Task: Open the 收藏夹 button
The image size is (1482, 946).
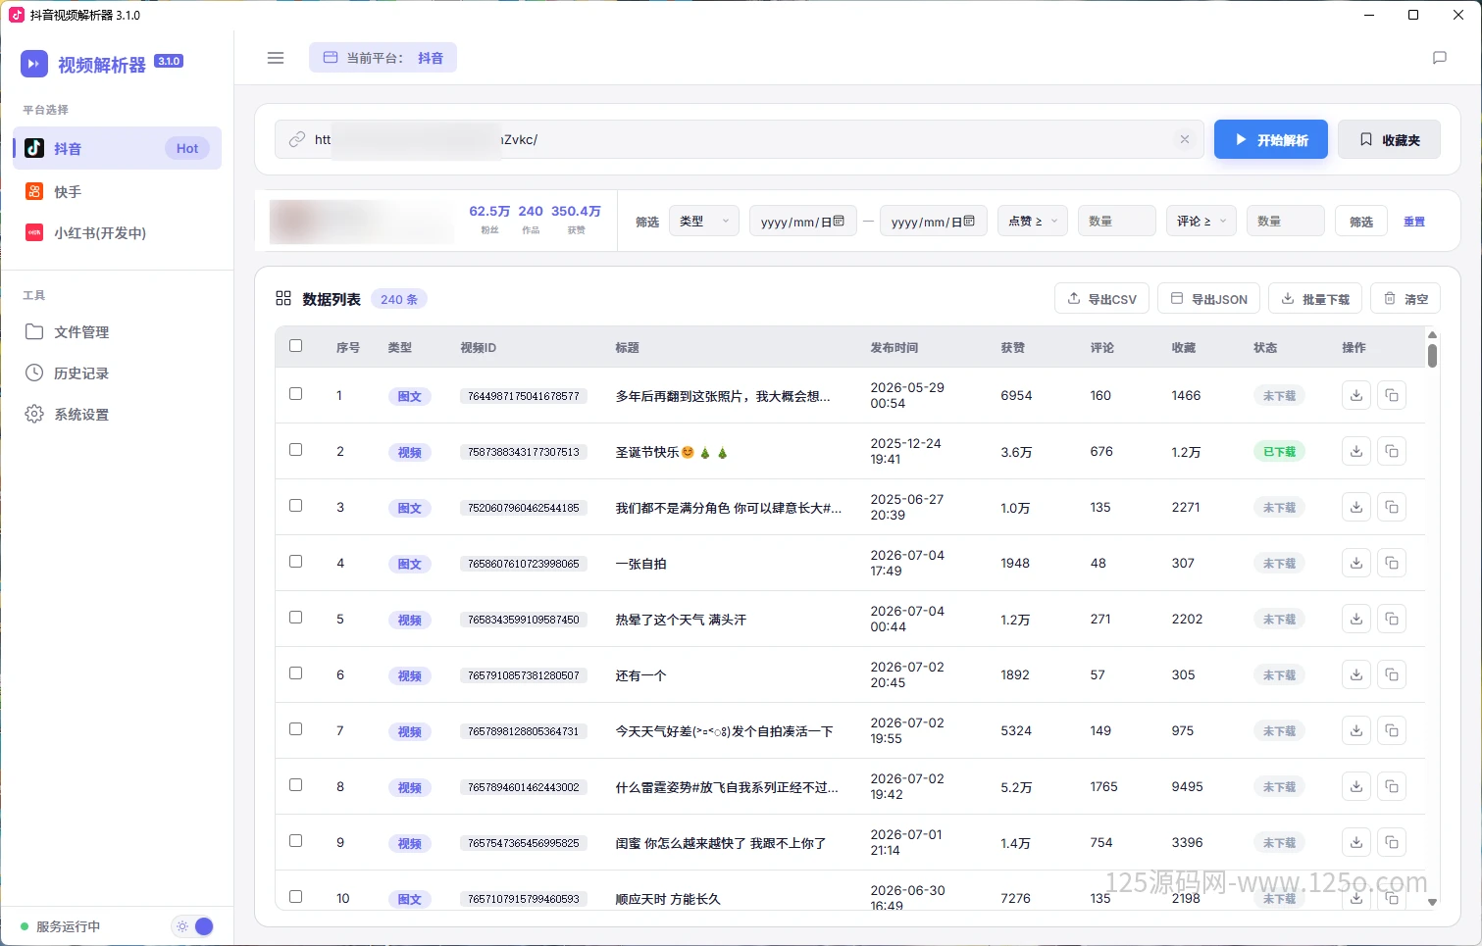Action: click(x=1390, y=140)
